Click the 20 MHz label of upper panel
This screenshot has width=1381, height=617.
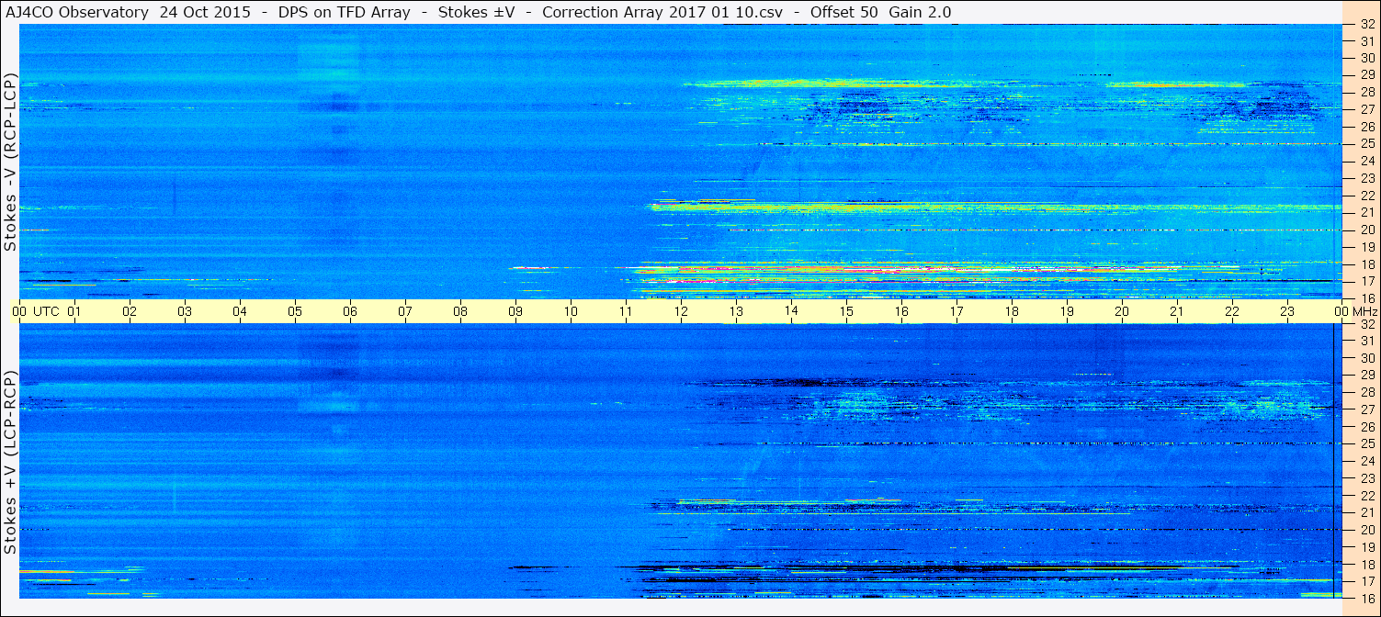1366,230
